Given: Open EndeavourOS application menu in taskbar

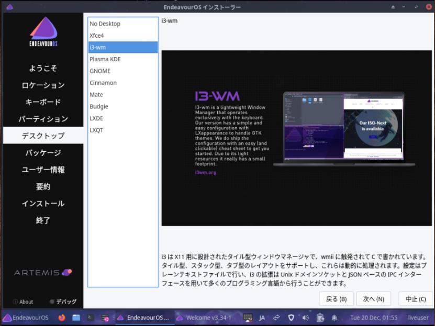Looking at the screenshot, I should tap(26, 318).
